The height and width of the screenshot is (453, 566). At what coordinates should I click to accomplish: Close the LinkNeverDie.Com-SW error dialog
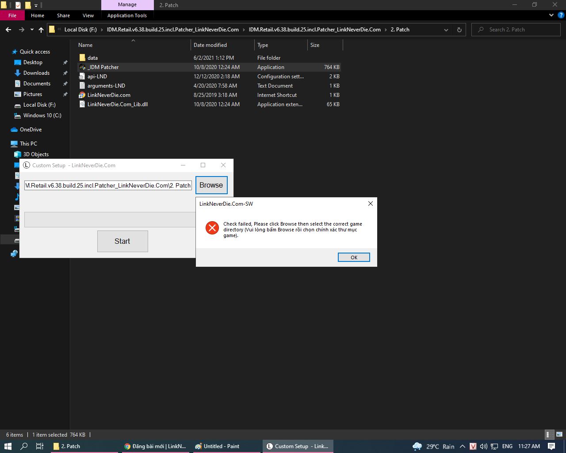371,203
